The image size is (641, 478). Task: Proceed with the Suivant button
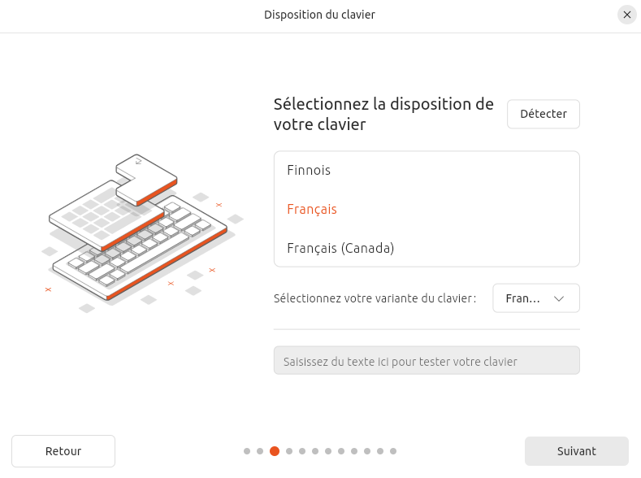[577, 451]
